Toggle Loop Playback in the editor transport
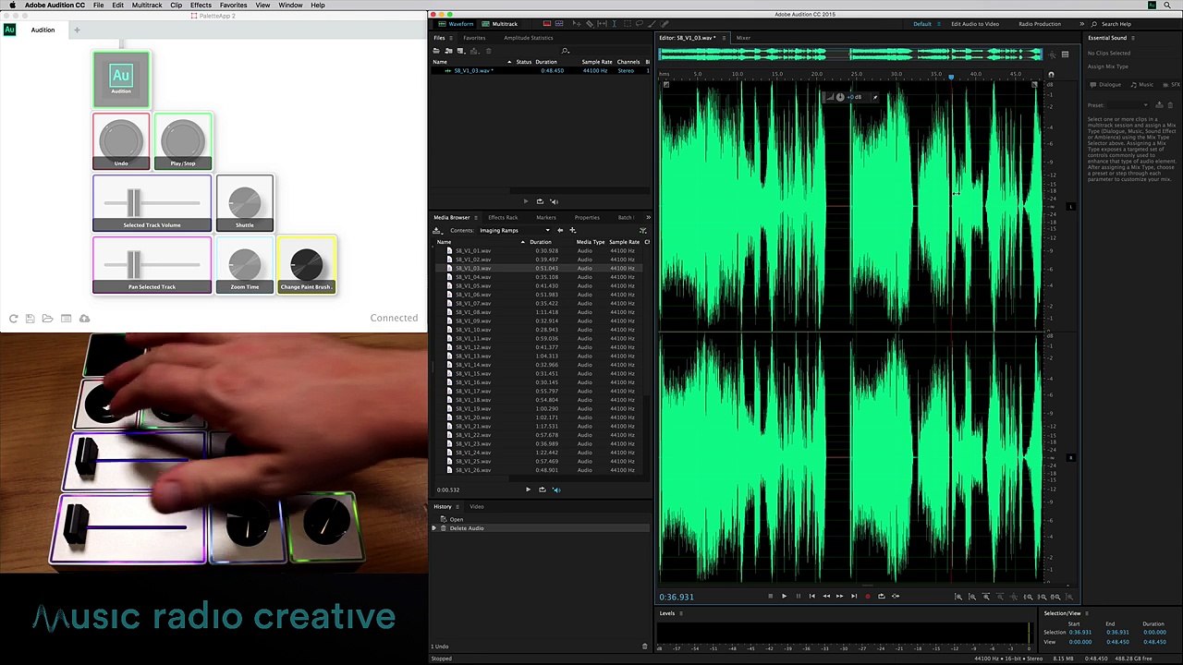 [881, 597]
